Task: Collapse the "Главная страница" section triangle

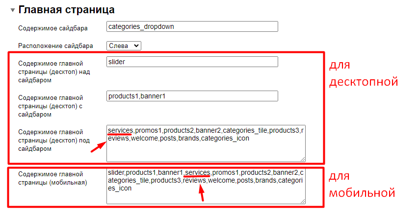Action: 12,10
